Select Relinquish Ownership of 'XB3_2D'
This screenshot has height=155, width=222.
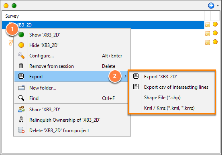click(72, 120)
